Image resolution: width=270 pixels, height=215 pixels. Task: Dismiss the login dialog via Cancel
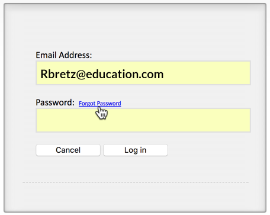click(68, 150)
